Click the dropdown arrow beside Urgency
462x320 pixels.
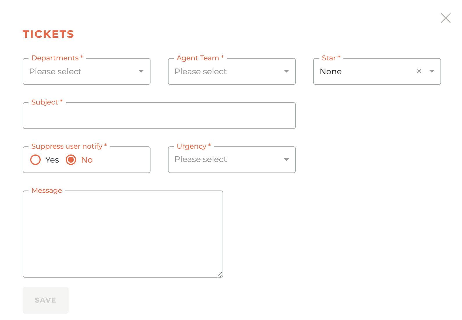286,159
